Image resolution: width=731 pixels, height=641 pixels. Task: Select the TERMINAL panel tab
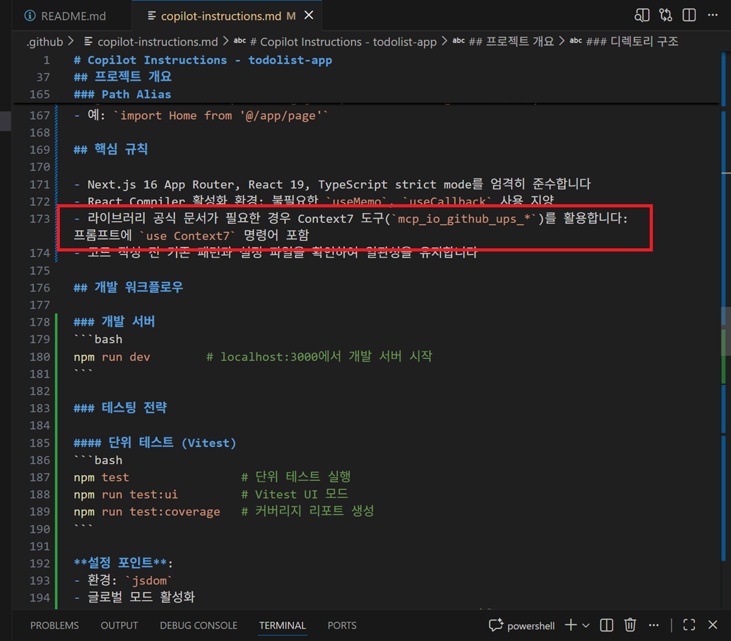[282, 626]
